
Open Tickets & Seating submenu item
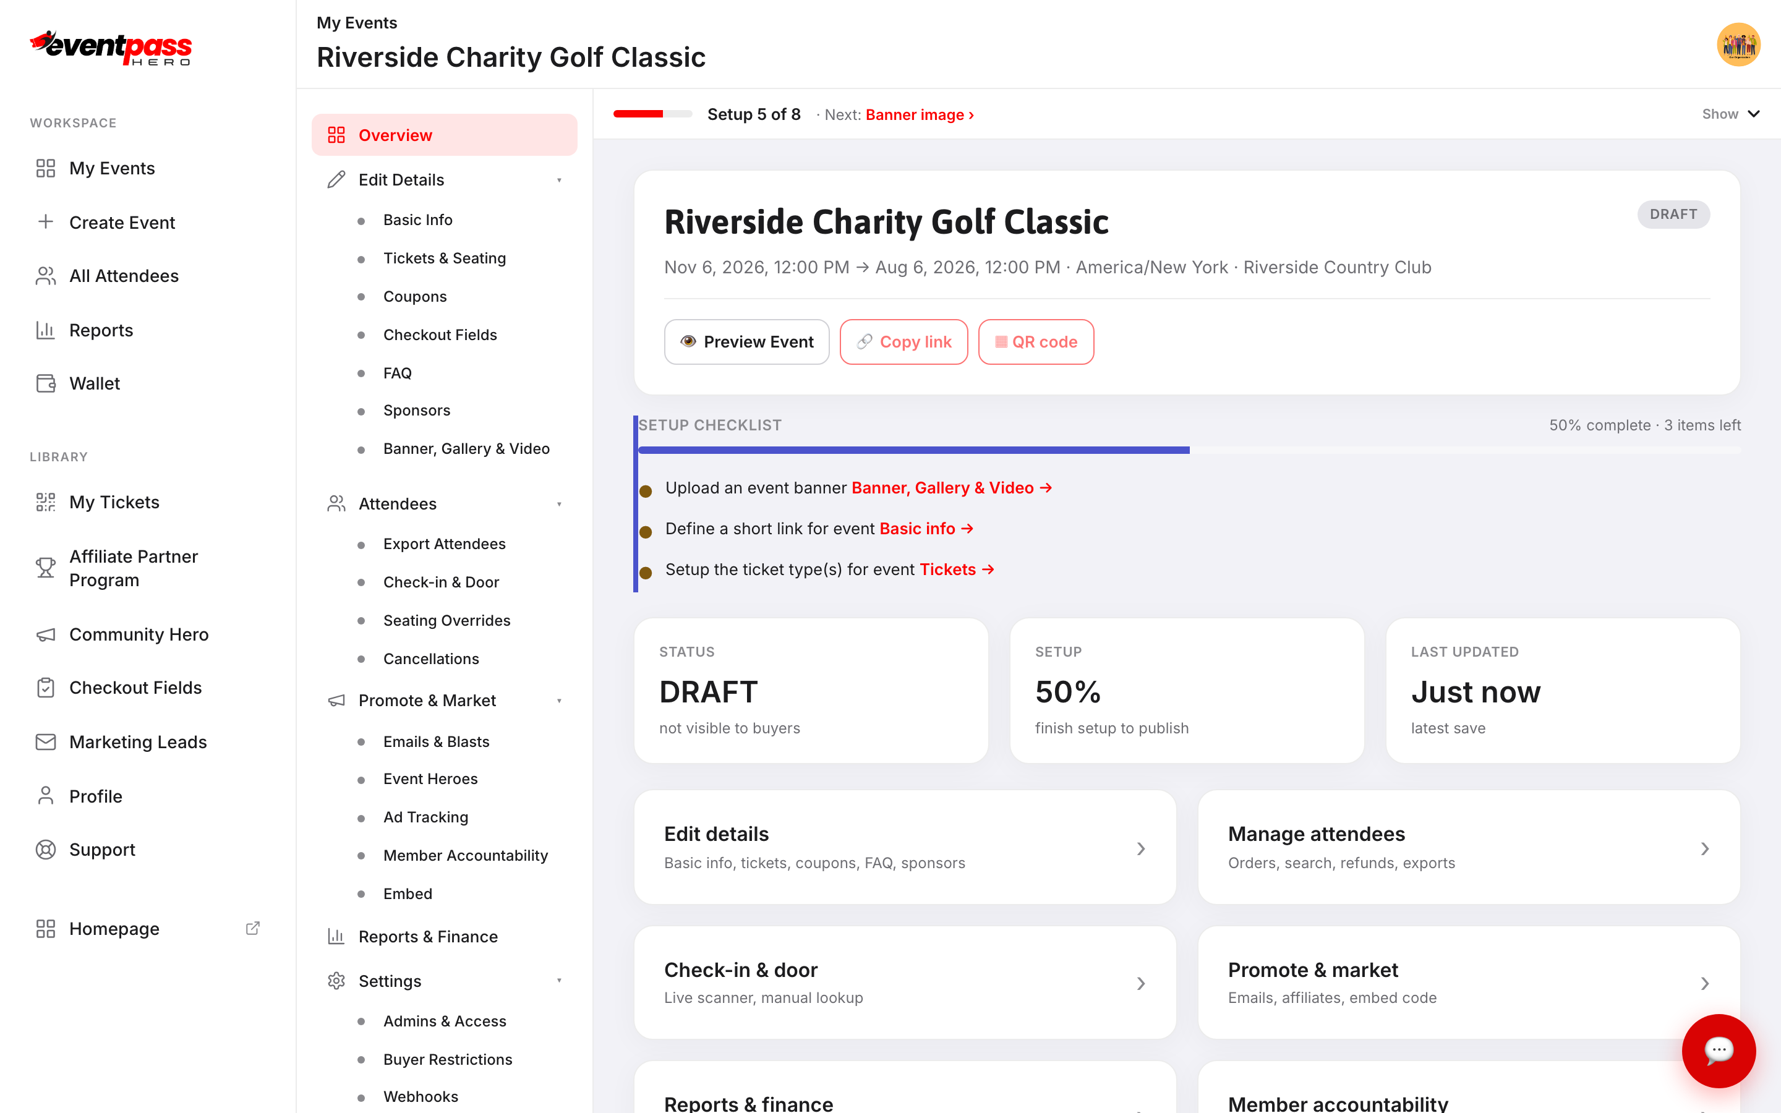coord(445,258)
